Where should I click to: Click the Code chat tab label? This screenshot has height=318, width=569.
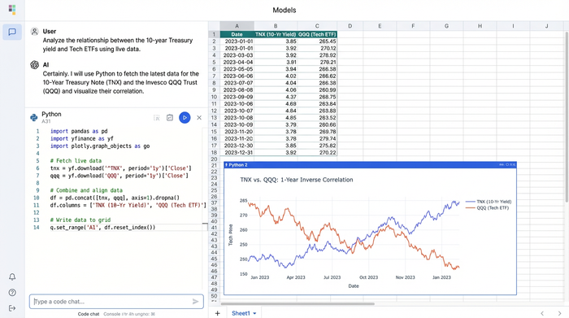click(88, 314)
